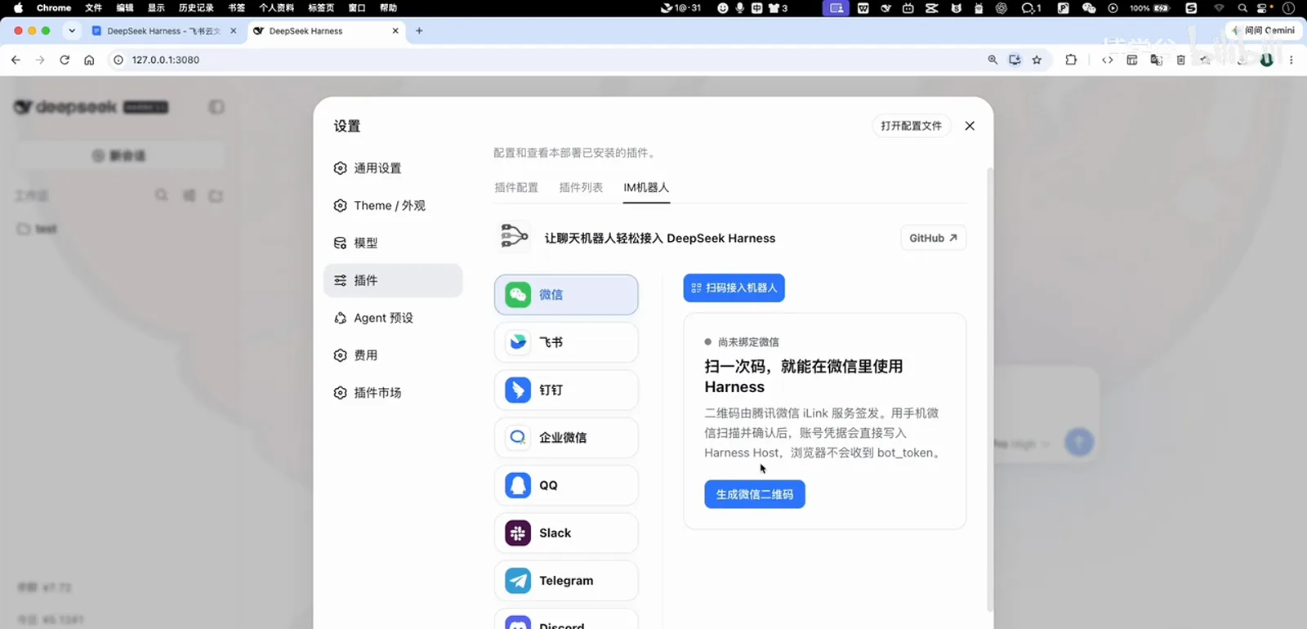The width and height of the screenshot is (1307, 629).
Task: Reload the current page
Action: (x=65, y=60)
